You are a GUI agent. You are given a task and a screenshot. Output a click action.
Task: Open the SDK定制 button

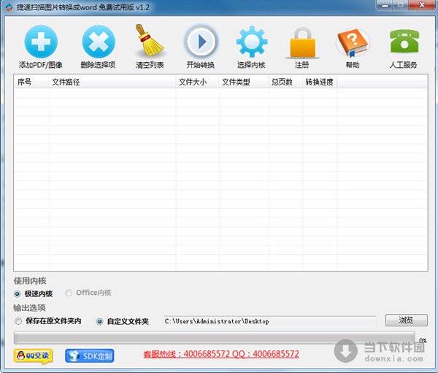click(x=89, y=356)
